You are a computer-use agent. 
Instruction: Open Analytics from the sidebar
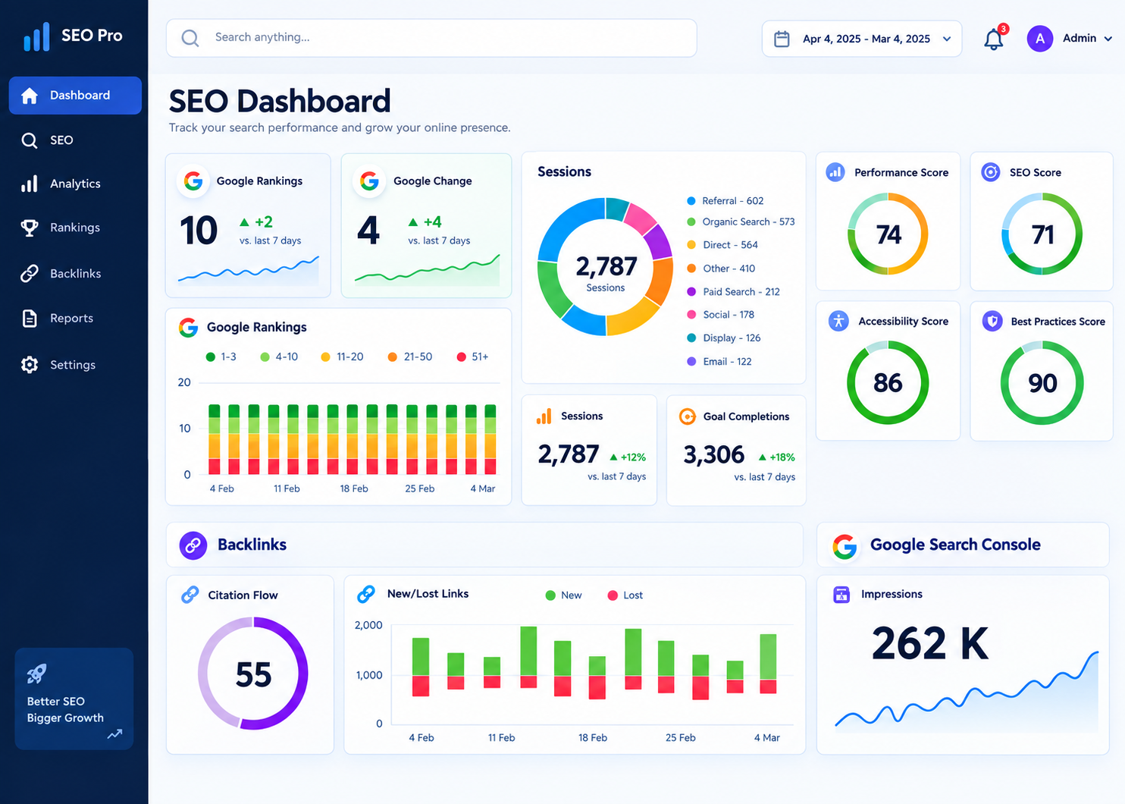click(75, 184)
